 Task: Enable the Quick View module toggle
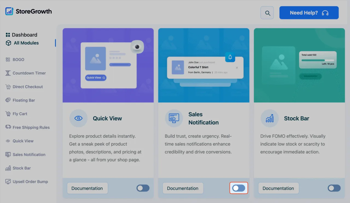[x=143, y=188]
